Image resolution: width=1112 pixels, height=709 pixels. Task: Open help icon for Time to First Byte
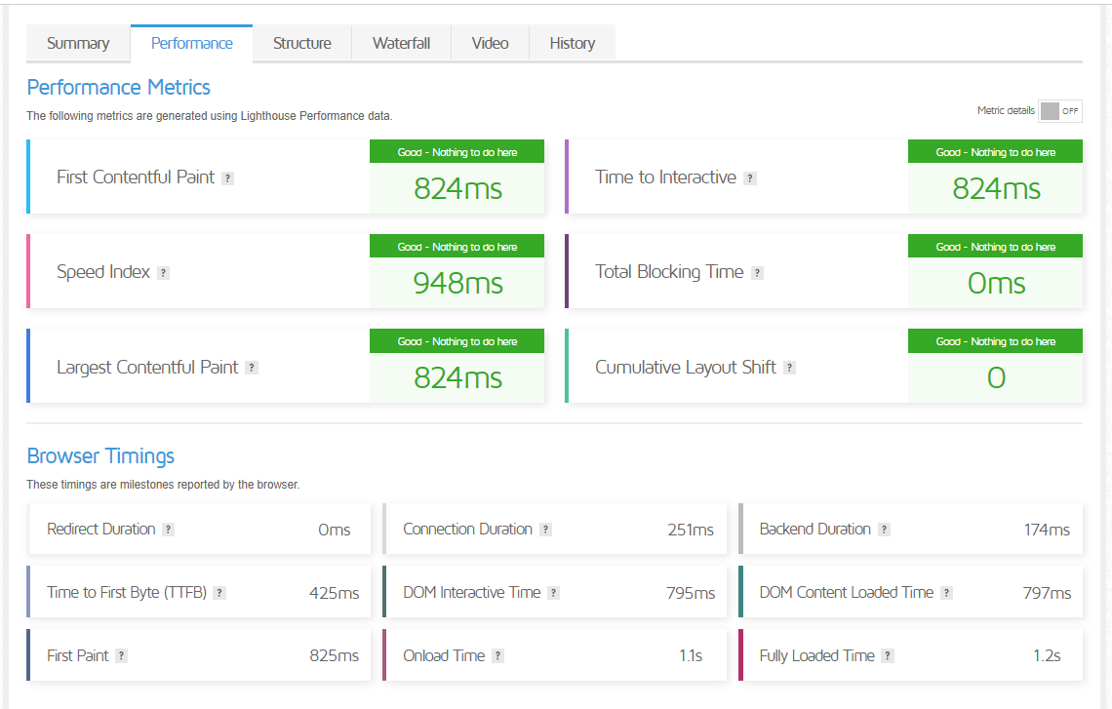(x=219, y=593)
